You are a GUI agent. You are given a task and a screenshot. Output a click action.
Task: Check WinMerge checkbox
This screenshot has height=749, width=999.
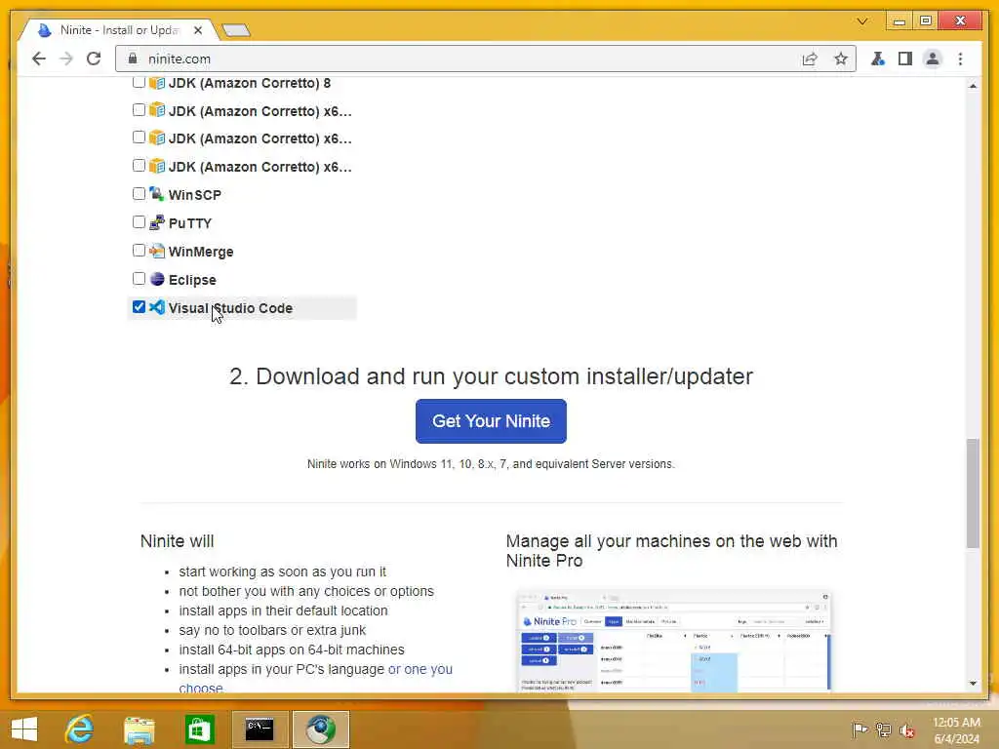[139, 251]
